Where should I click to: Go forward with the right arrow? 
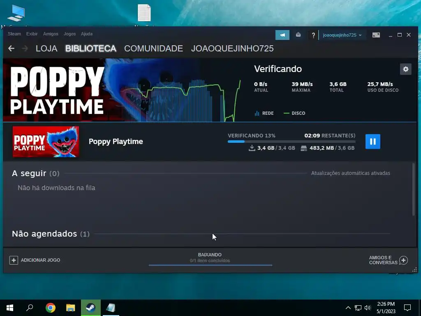(x=25, y=49)
